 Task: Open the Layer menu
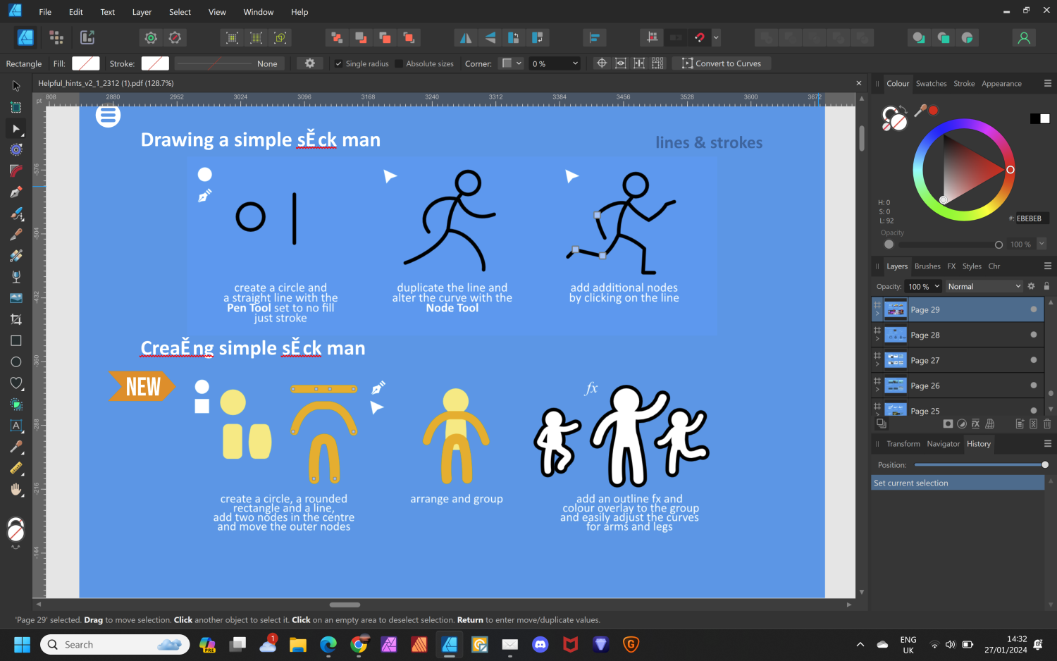coord(142,12)
